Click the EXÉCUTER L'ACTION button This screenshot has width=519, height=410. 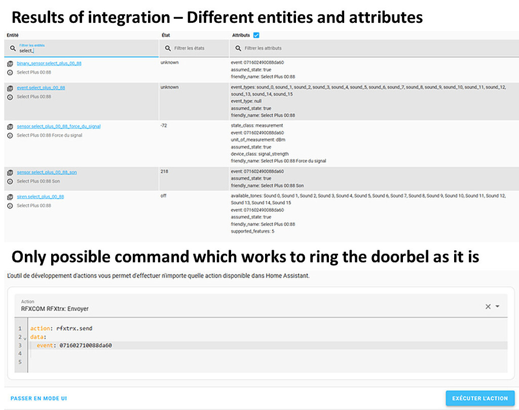point(479,398)
